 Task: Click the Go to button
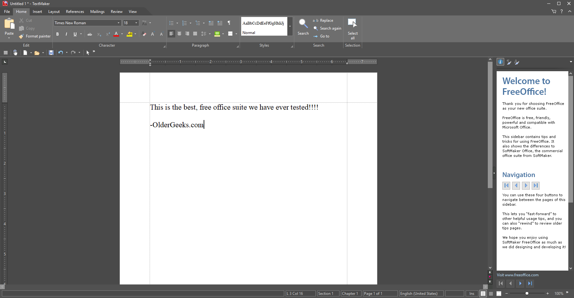pyautogui.click(x=321, y=36)
